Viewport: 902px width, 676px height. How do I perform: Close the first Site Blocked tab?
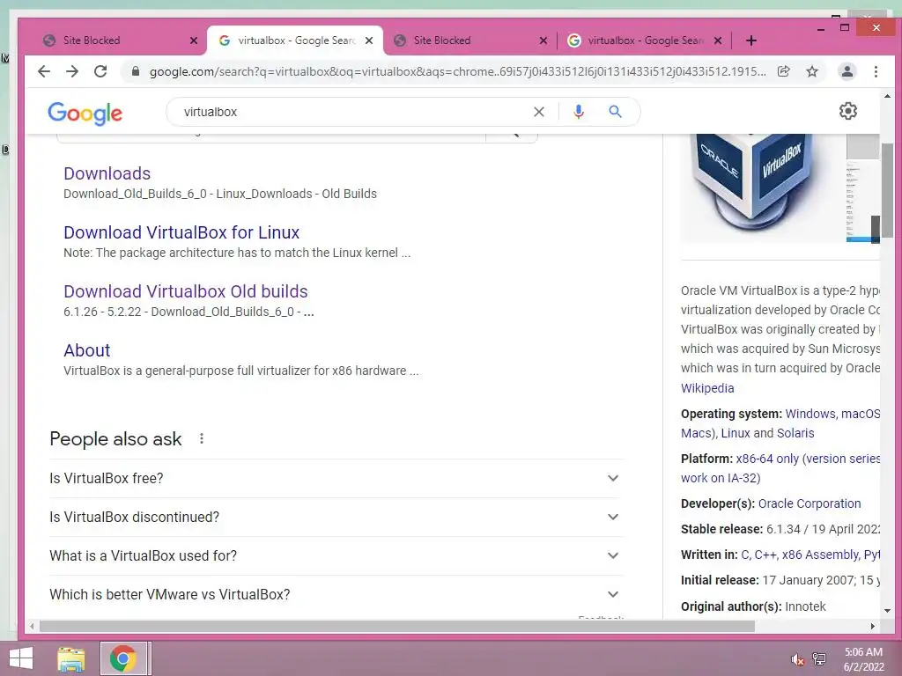pos(194,40)
